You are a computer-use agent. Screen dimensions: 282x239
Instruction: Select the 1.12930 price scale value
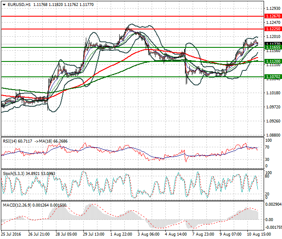[273, 9]
